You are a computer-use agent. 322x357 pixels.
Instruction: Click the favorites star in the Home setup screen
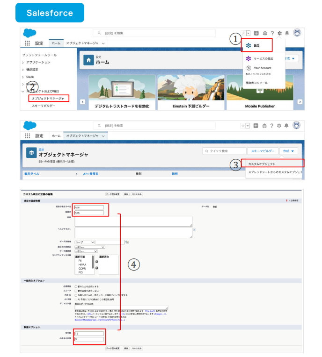(243, 33)
